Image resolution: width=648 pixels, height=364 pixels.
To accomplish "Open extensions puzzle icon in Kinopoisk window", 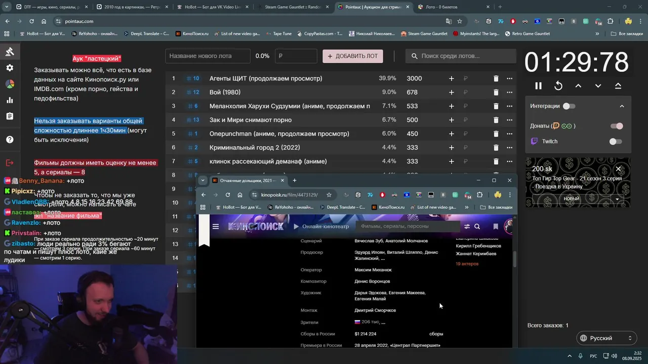I will tap(479, 195).
